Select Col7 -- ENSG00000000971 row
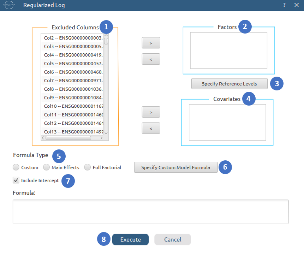The height and width of the screenshot is (255, 304). click(x=72, y=81)
